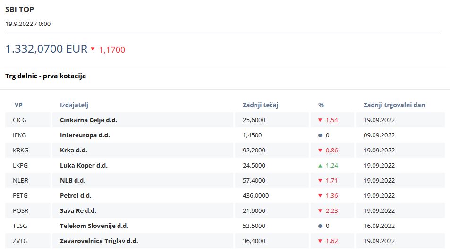
Task: Click the 24,5000 price value
Action: tap(254, 166)
